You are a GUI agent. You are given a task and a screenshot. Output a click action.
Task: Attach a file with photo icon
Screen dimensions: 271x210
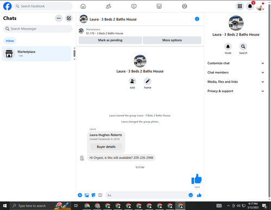87,195
